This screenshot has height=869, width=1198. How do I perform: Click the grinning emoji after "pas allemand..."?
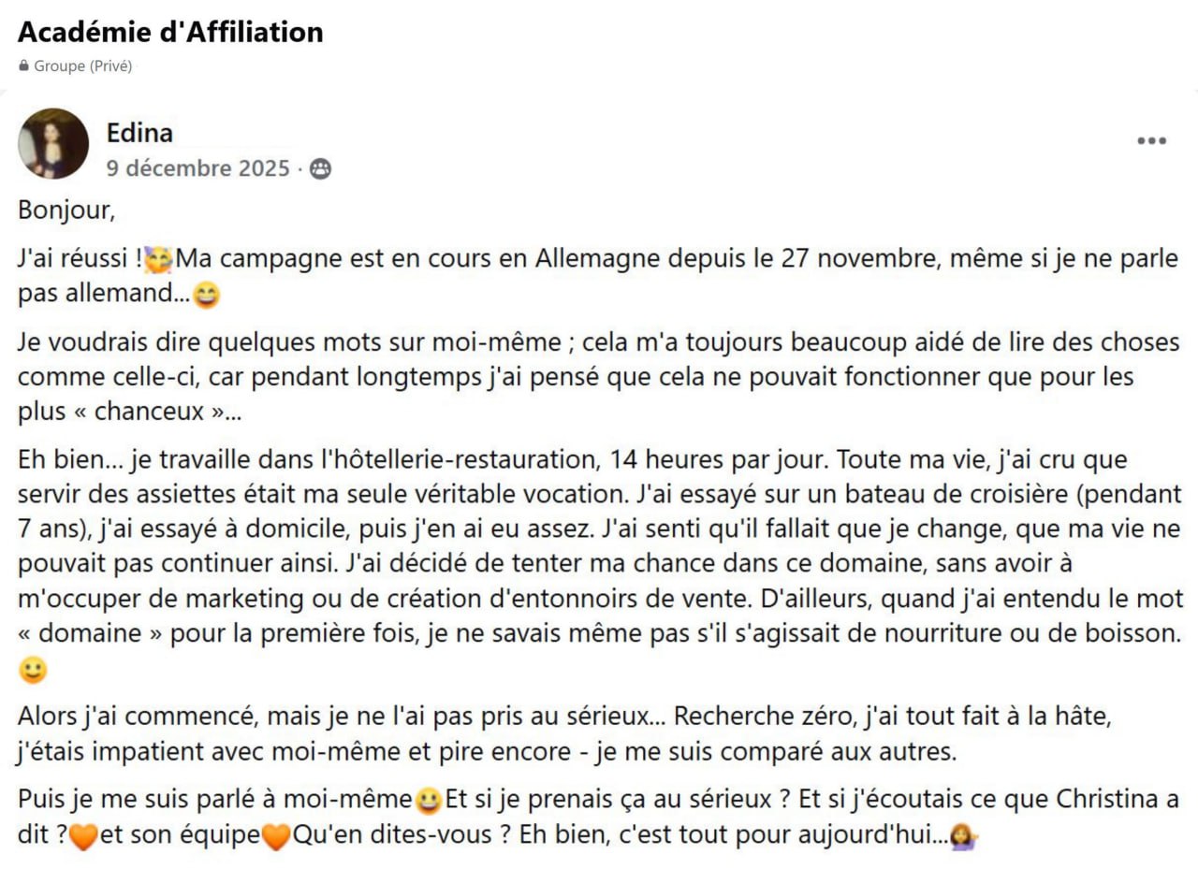coord(206,296)
